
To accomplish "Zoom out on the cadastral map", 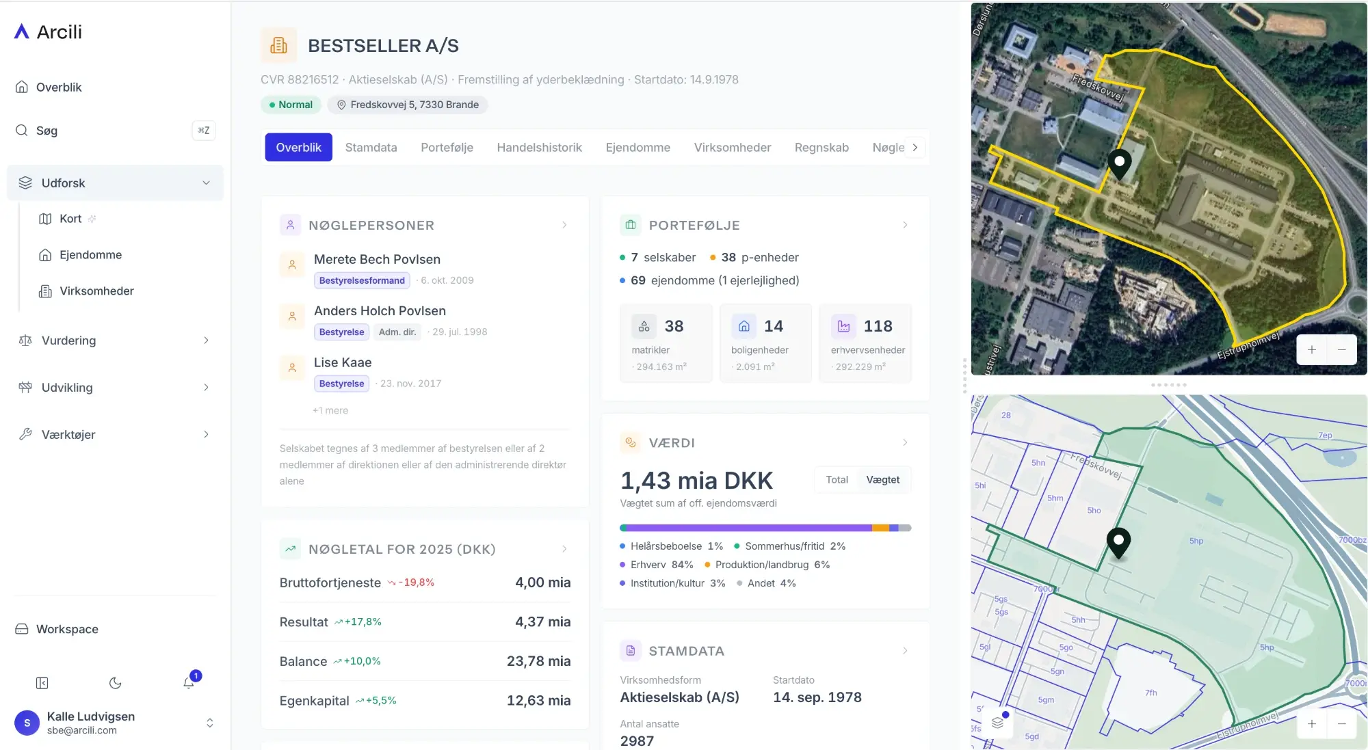I will pyautogui.click(x=1341, y=723).
